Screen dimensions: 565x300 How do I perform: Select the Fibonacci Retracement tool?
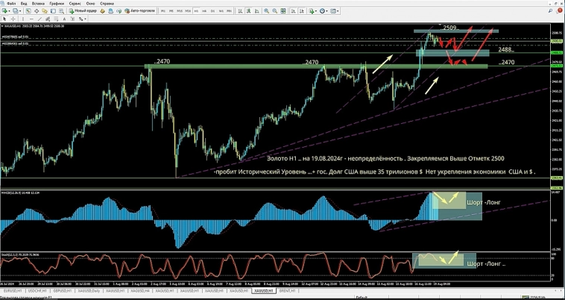coord(56,19)
